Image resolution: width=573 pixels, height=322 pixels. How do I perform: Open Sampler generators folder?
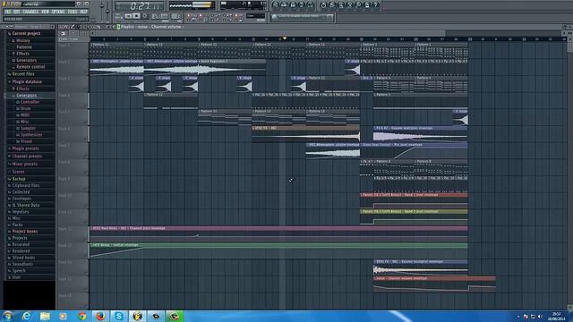pos(28,128)
